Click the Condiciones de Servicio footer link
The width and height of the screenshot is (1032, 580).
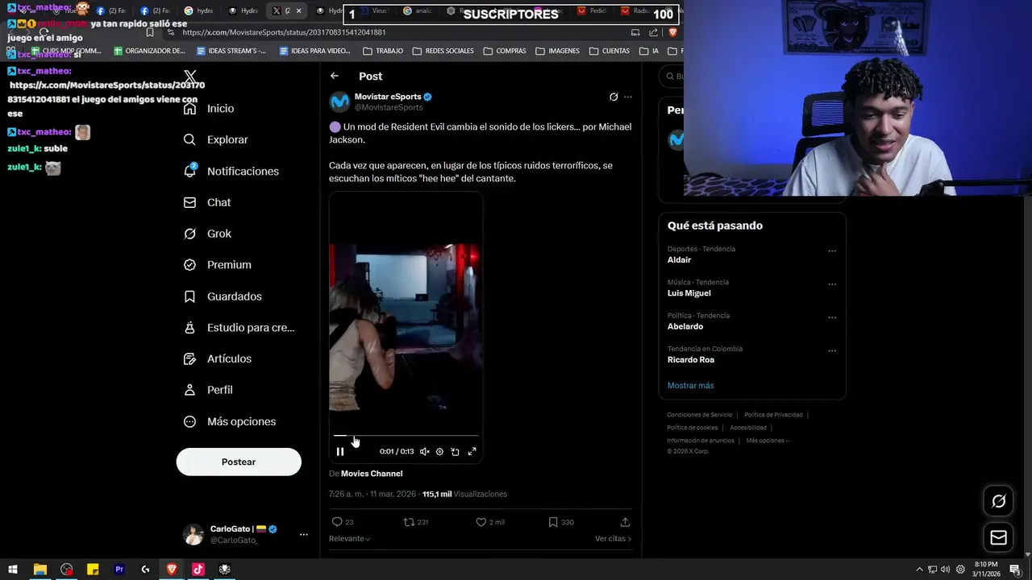point(699,415)
